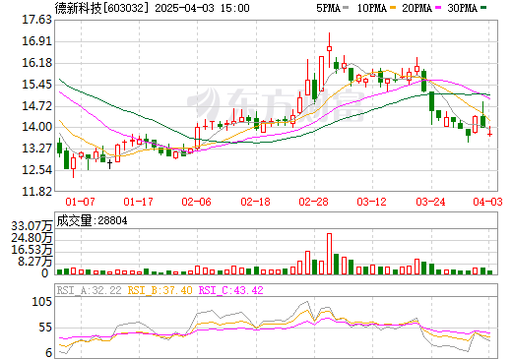
Task: Click the 17.63 price axis label
Action: [36, 20]
